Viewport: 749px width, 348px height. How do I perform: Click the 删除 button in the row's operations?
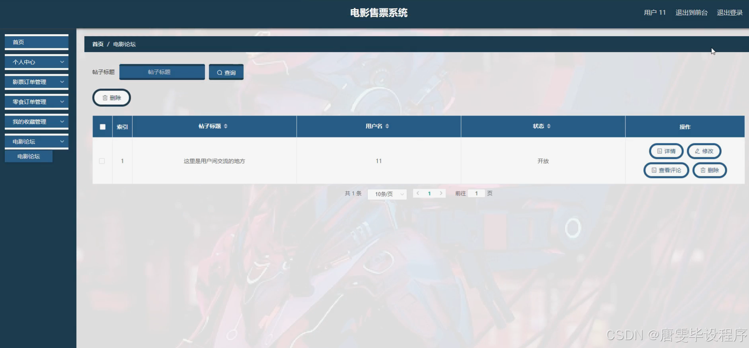pyautogui.click(x=710, y=170)
